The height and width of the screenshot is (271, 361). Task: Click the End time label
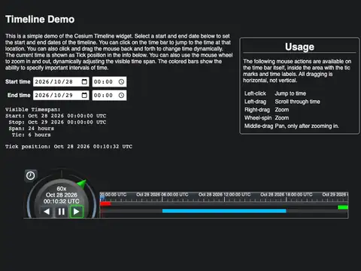click(19, 95)
